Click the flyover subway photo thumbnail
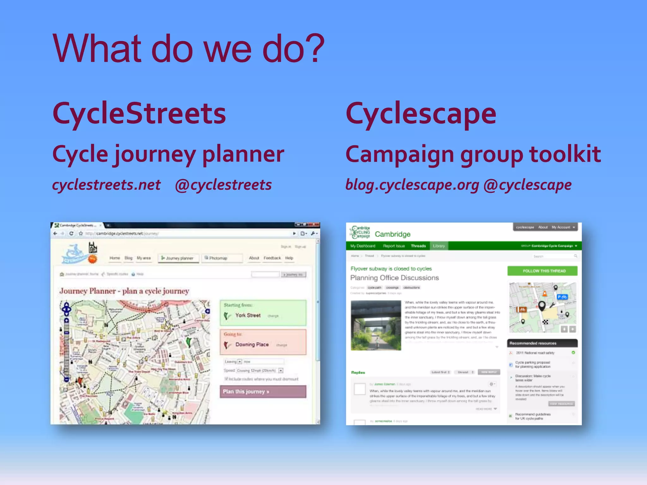Viewport: 647px width, 485px height. pos(376,325)
